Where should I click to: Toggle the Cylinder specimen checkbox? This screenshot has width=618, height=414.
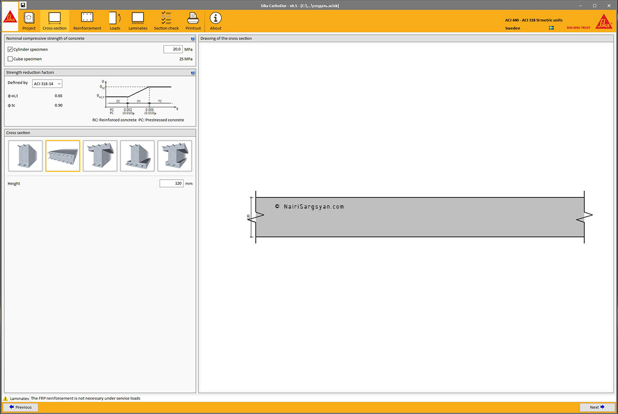(x=10, y=50)
